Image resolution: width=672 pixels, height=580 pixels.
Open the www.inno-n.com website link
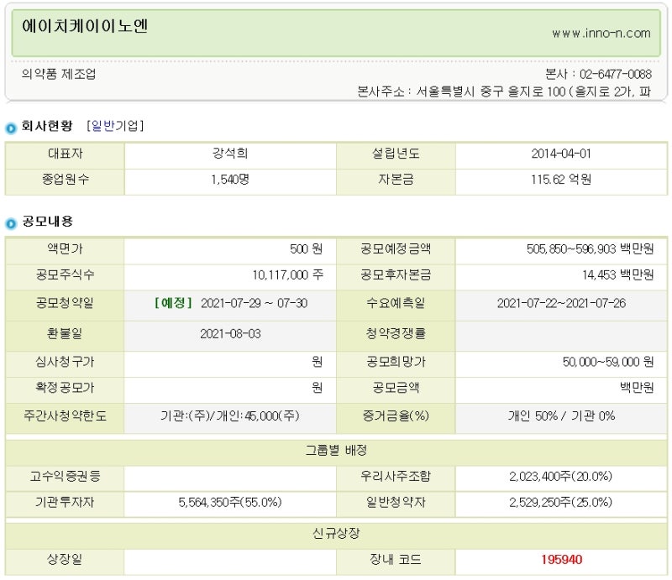(601, 34)
